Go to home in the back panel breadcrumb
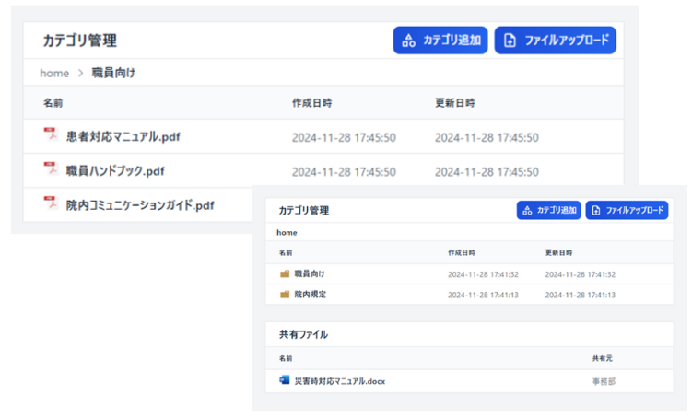The image size is (692, 418). 54,72
